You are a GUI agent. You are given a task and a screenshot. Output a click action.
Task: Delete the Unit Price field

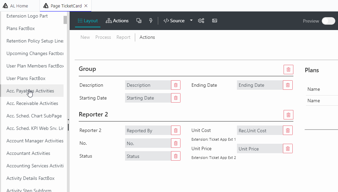(x=288, y=148)
